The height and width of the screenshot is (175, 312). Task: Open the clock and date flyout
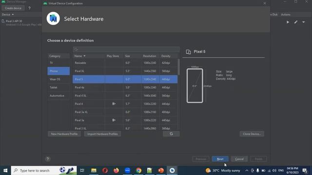pos(292,171)
